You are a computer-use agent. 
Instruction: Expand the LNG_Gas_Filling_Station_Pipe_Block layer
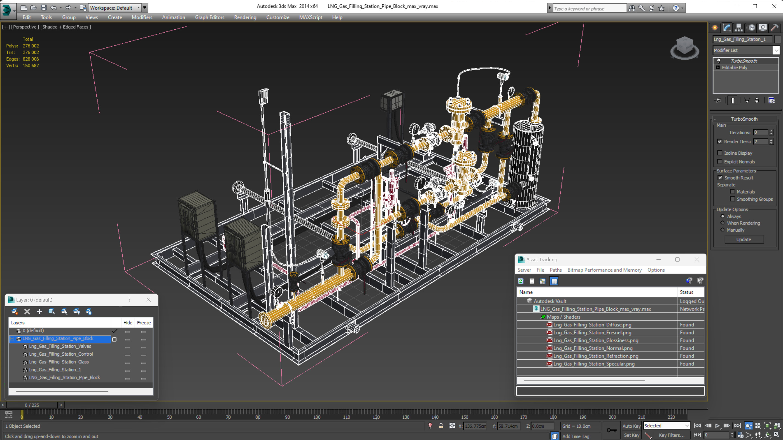point(12,339)
